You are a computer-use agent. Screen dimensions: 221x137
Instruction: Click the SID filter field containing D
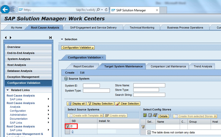point(83,126)
